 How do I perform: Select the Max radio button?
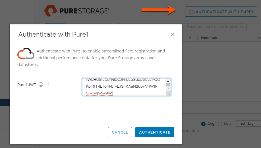tap(220, 124)
